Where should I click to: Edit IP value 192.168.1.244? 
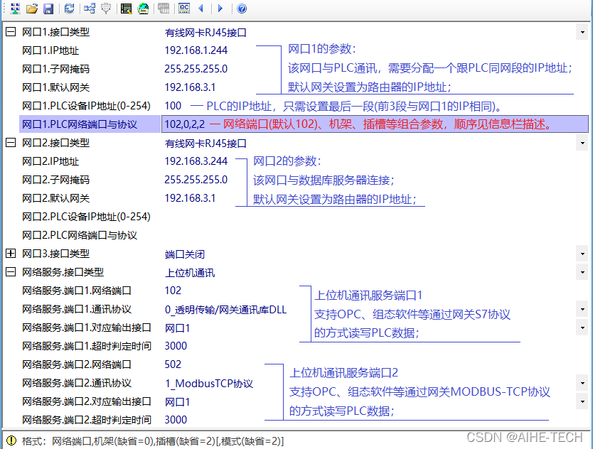[196, 50]
